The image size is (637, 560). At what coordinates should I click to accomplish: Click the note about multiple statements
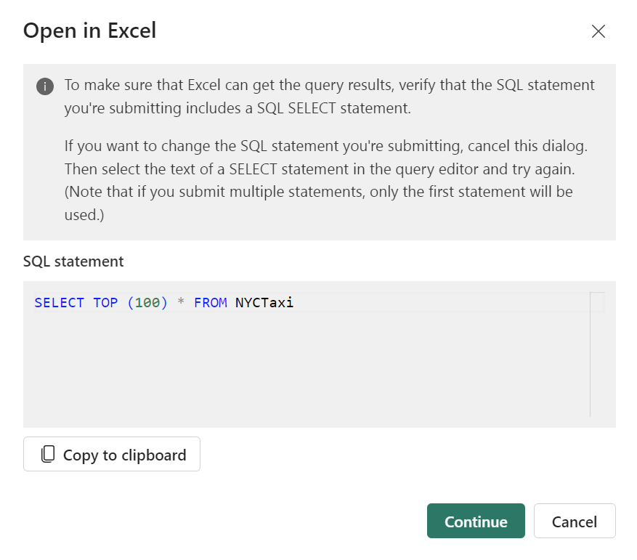click(318, 203)
